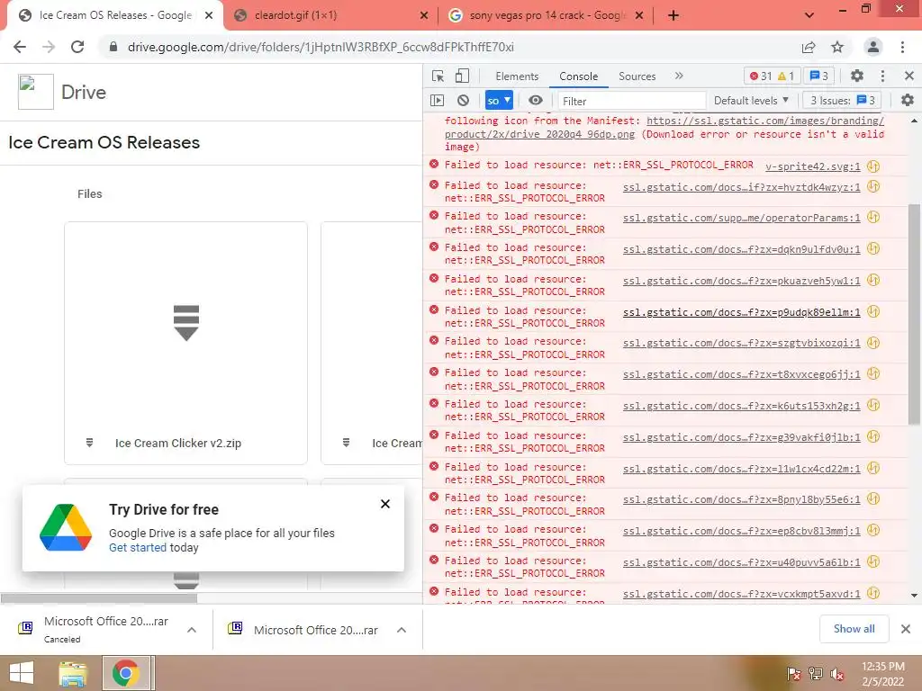Open DevTools settings gear
Screen dimensions: 922x691
[857, 76]
